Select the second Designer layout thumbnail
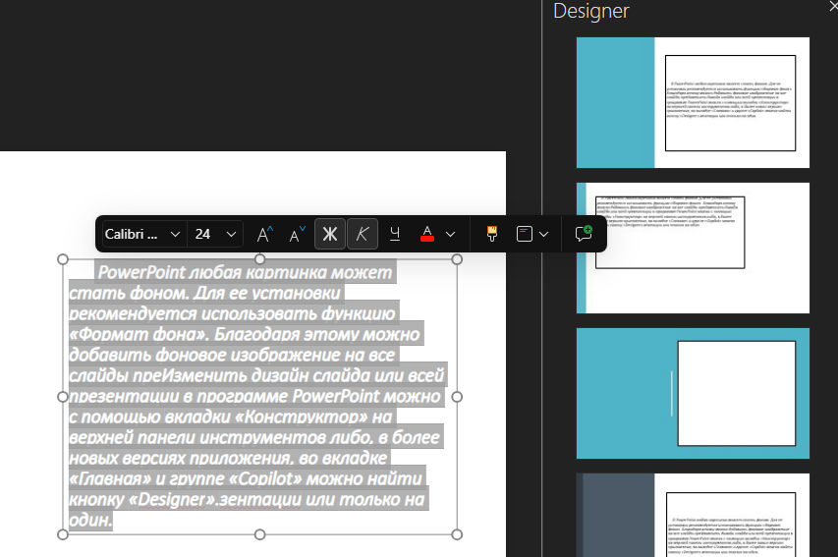838x557 pixels. 693,248
